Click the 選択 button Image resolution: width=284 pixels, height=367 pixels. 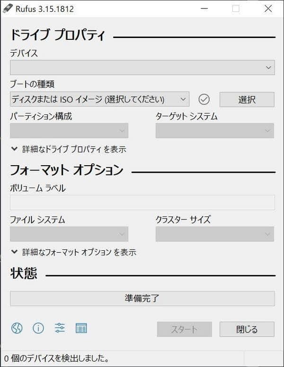point(247,100)
